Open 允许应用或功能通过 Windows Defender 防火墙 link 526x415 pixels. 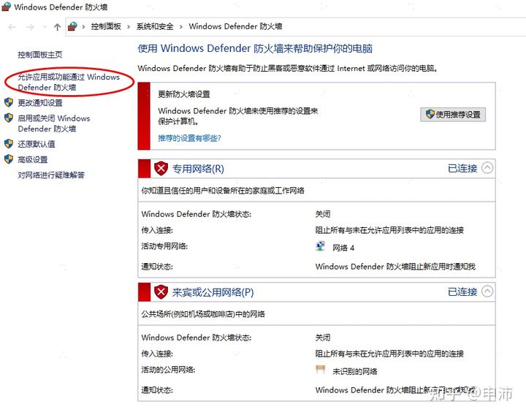(x=69, y=82)
